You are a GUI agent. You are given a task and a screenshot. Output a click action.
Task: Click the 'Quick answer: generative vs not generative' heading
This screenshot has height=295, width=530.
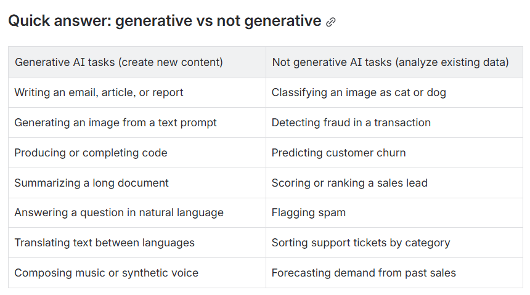click(x=165, y=21)
